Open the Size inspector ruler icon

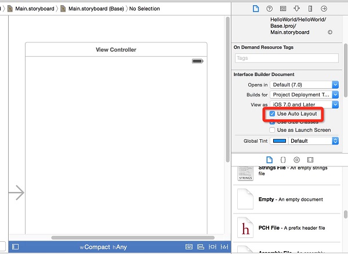point(311,9)
